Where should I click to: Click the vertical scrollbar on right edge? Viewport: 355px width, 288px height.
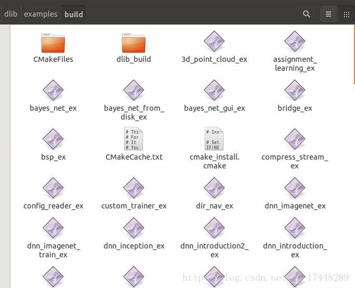click(353, 52)
